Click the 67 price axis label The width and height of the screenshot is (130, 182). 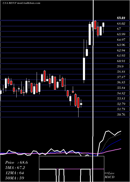click(119, 29)
